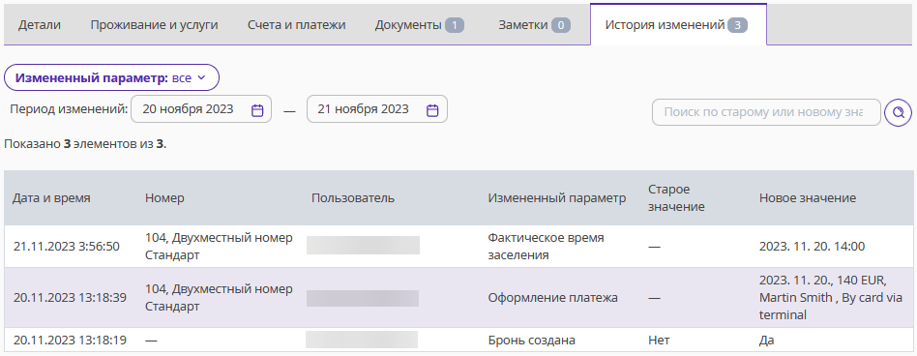The height and width of the screenshot is (356, 917).
Task: Click the Показано 3 элементов из 3 text
Action: [x=85, y=144]
